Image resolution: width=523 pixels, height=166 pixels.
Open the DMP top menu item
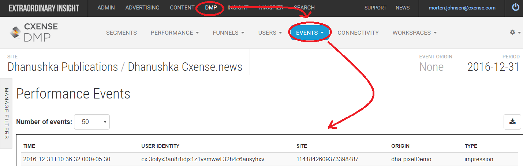tap(211, 7)
